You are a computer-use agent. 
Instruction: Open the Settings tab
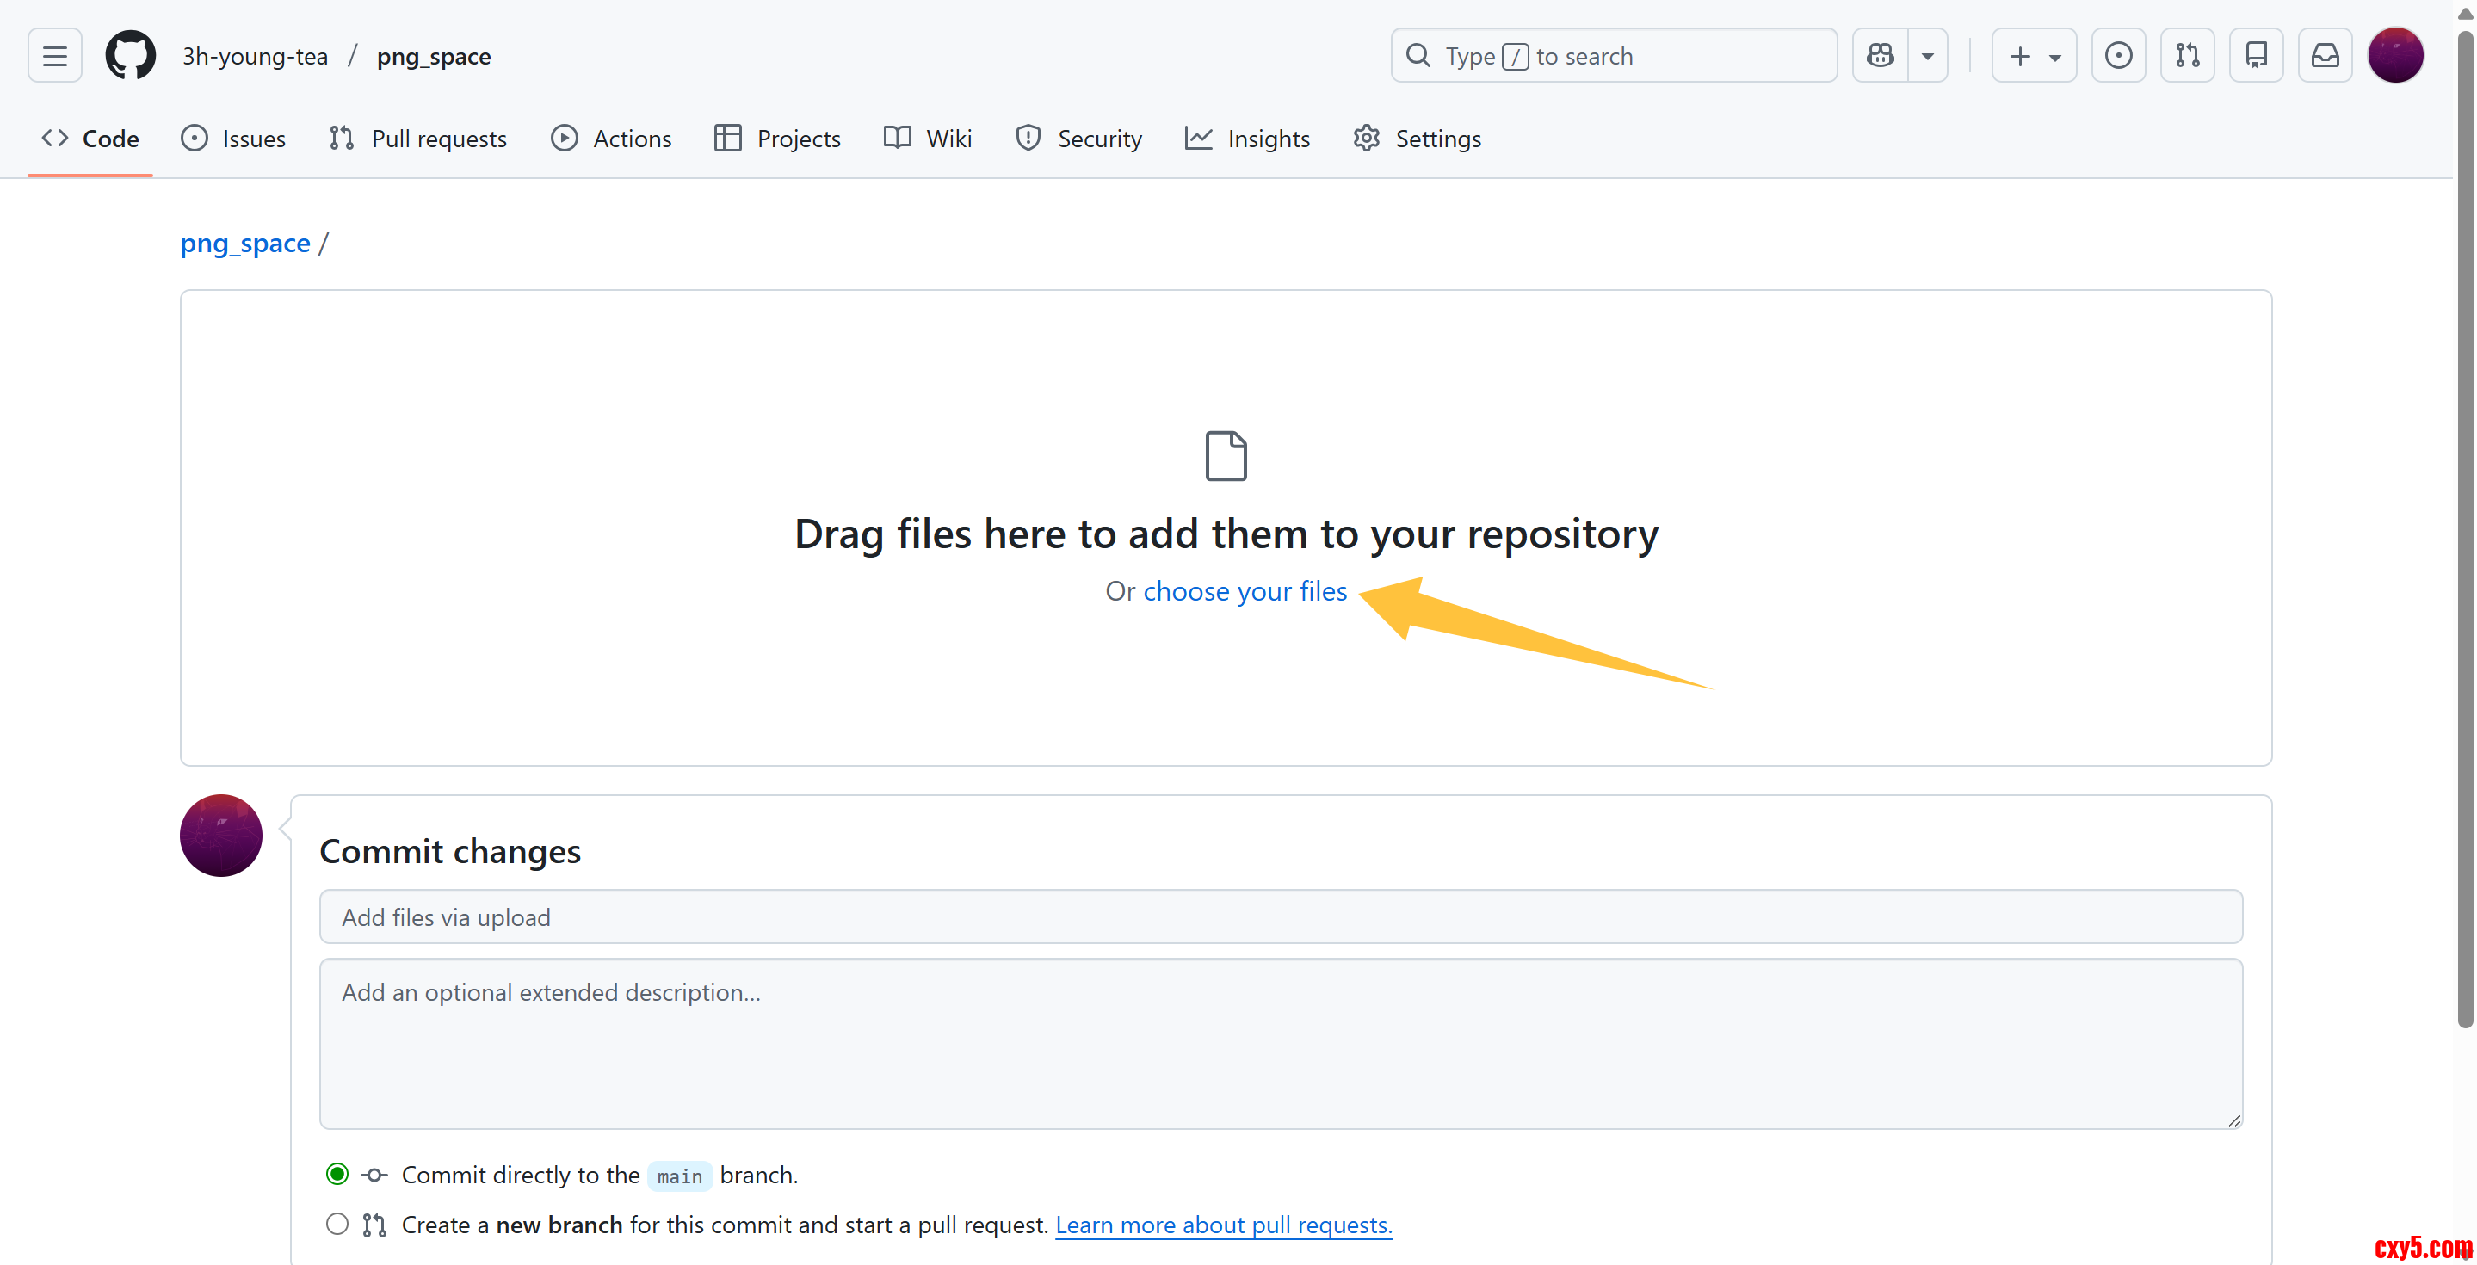click(1417, 139)
